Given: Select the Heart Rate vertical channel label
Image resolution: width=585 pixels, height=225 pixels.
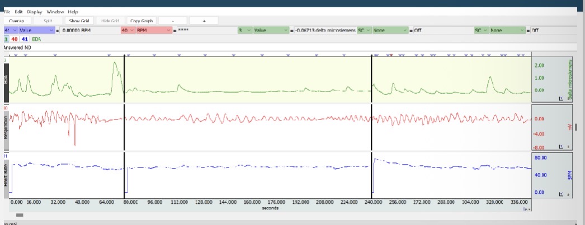Looking at the screenshot, I should pyautogui.click(x=6, y=175).
